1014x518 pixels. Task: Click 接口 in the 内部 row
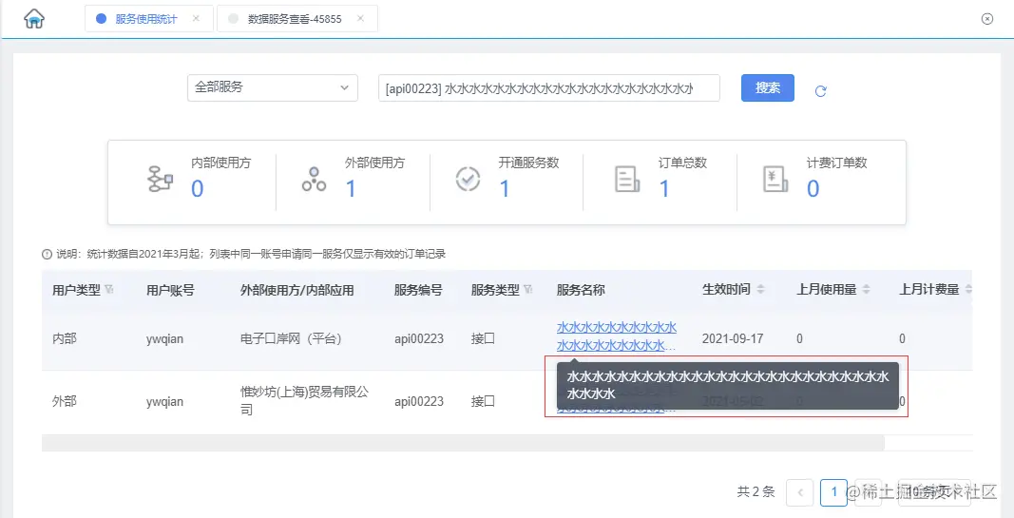pyautogui.click(x=483, y=338)
